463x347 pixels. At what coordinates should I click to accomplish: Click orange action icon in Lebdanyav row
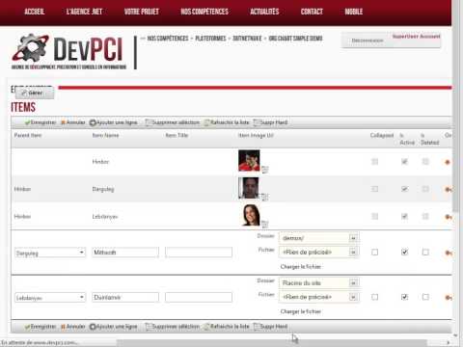[x=448, y=217]
